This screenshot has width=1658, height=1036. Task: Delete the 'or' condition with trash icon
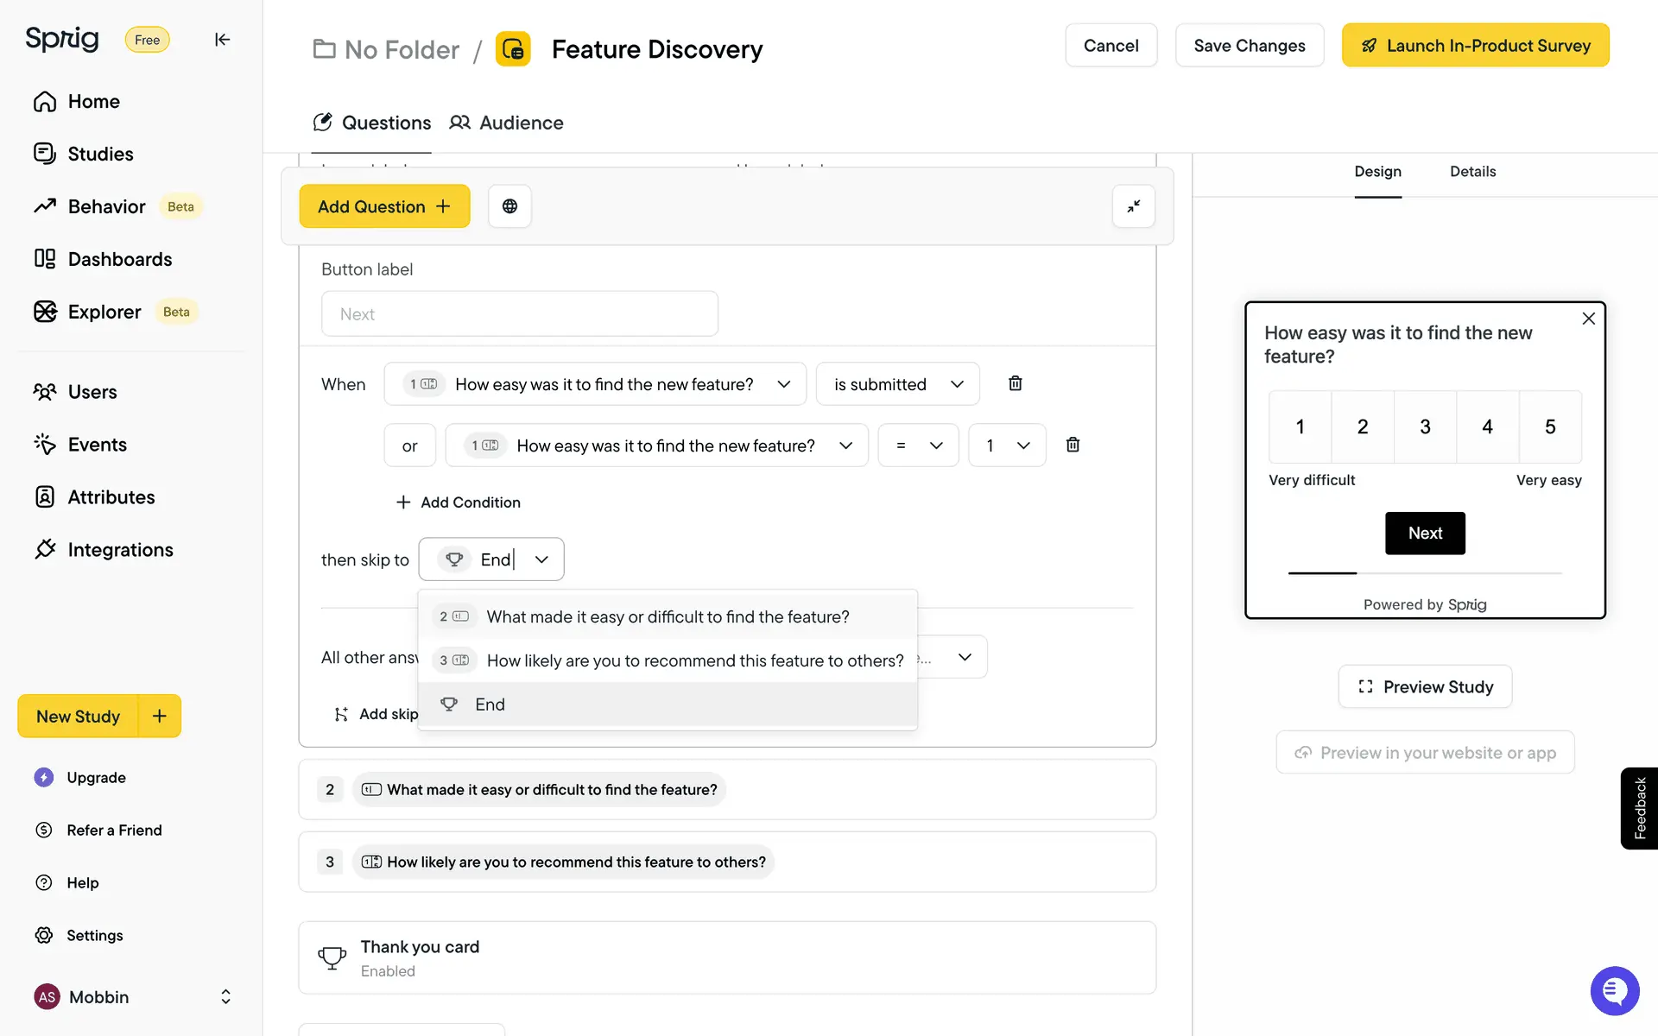(x=1073, y=445)
